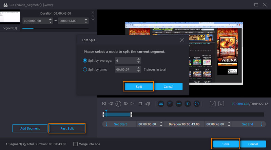271x150 pixels.
Task: Click the circular reset arrow icon
Action: [x=196, y=104]
